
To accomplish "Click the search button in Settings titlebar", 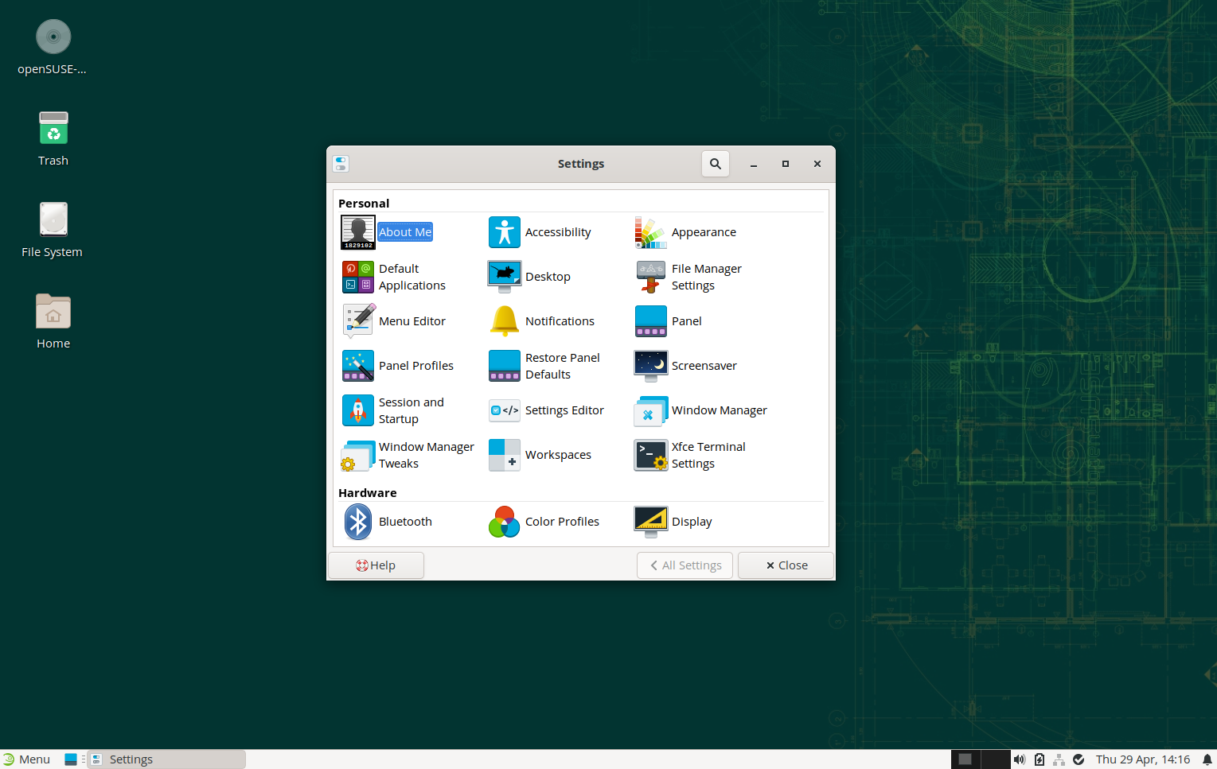I will click(715, 164).
